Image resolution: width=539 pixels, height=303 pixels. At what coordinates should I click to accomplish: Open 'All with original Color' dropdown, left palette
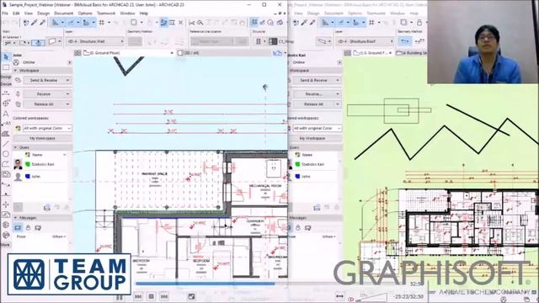47,128
